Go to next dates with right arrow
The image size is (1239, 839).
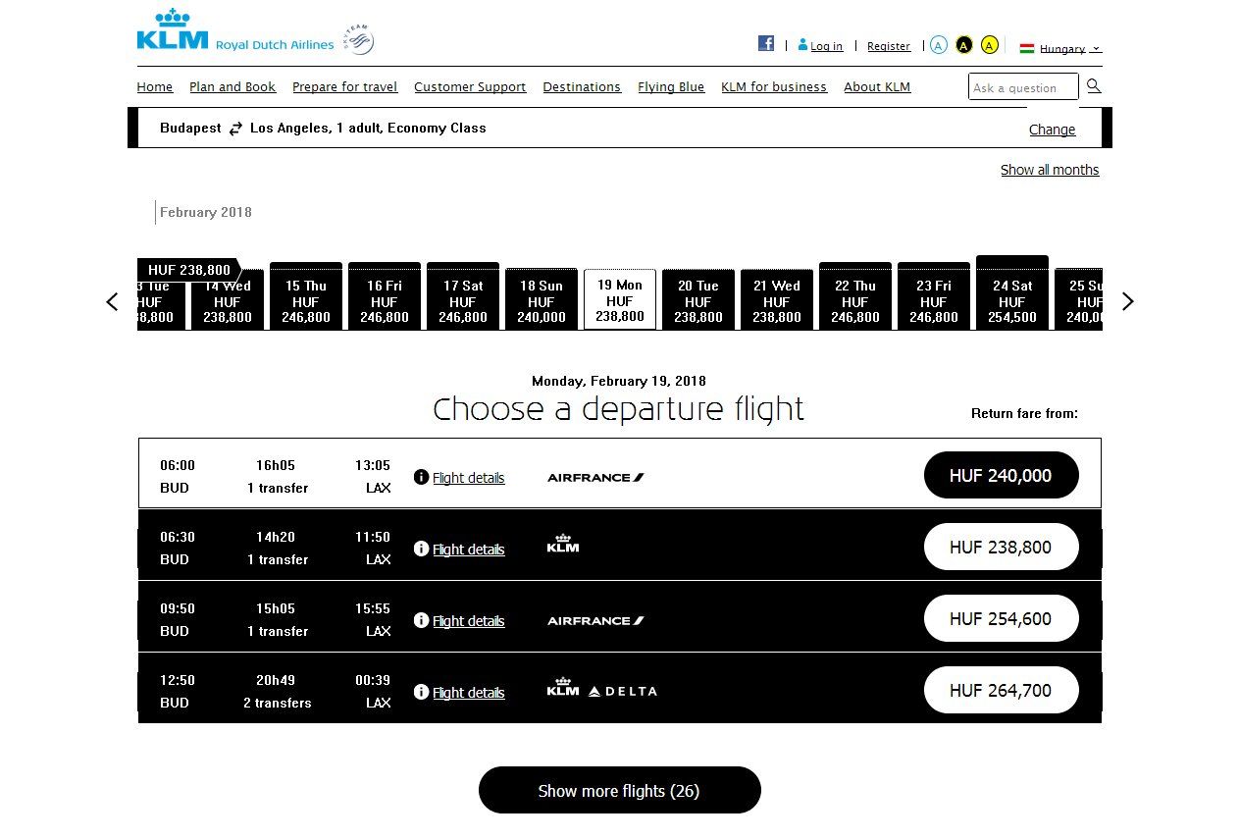coord(1127,301)
